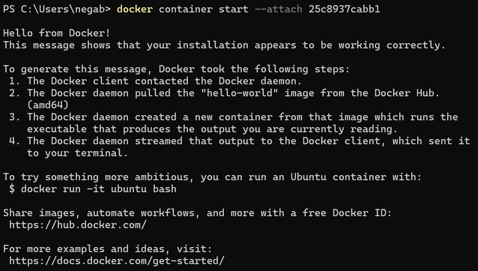This screenshot has height=271, width=478.
Task: Click the "hello-world" image name text
Action: click(240, 93)
